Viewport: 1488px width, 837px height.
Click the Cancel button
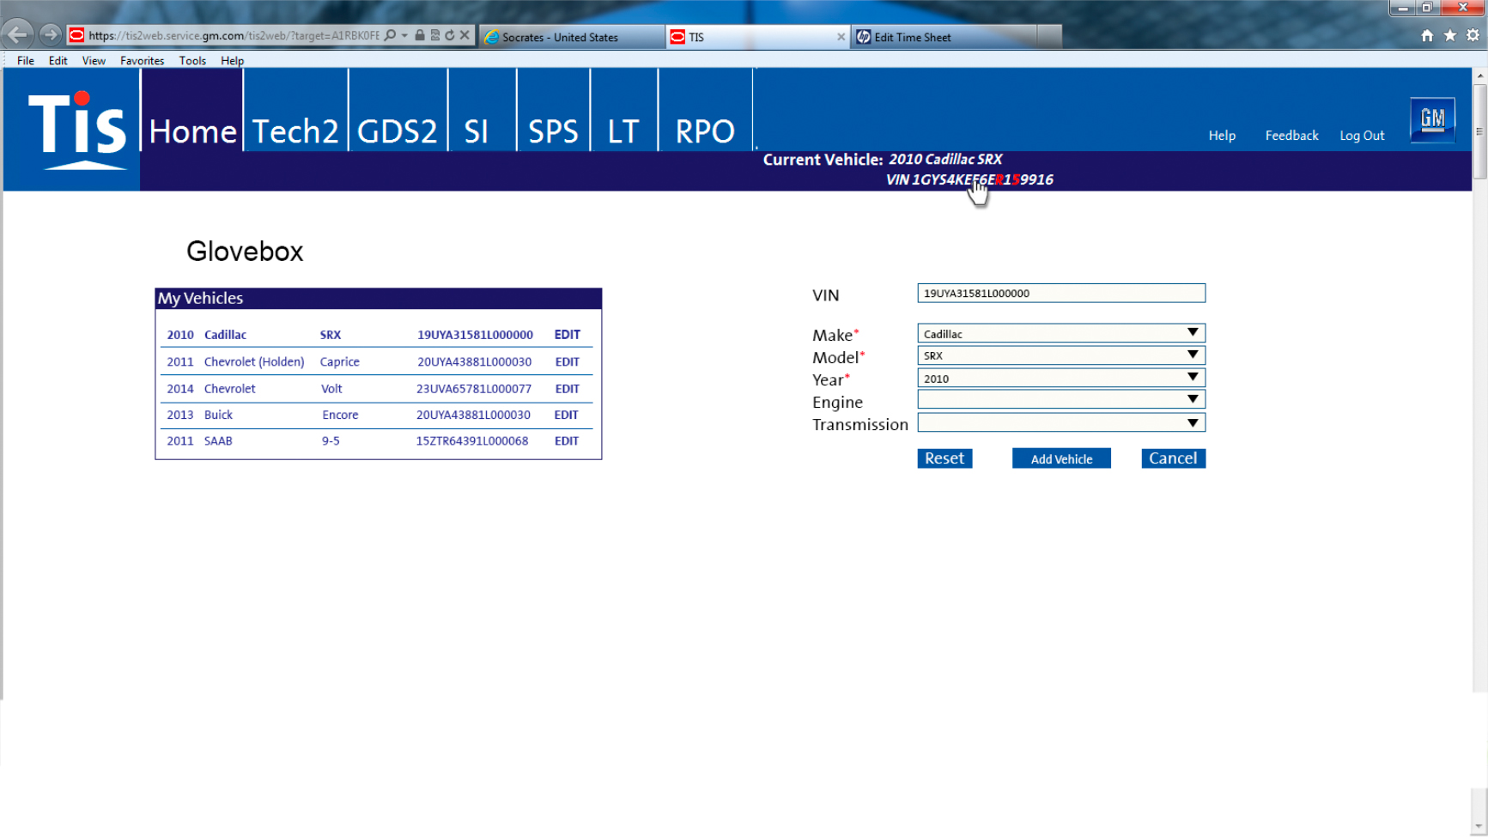(x=1173, y=458)
